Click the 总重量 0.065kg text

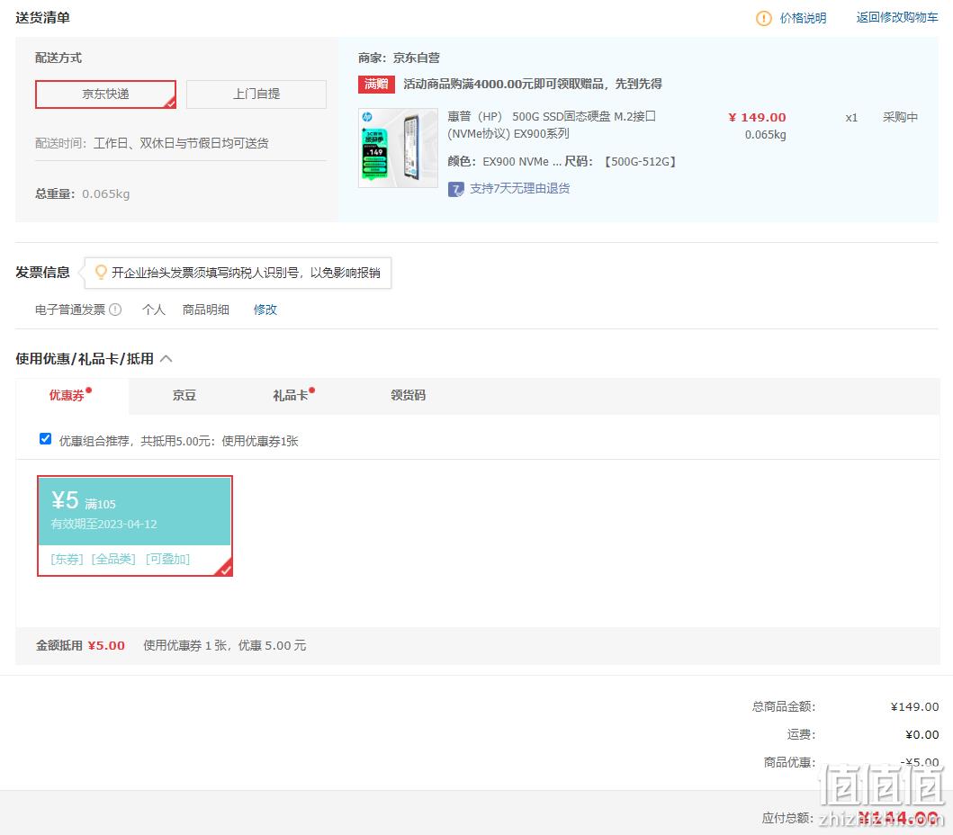(x=83, y=193)
